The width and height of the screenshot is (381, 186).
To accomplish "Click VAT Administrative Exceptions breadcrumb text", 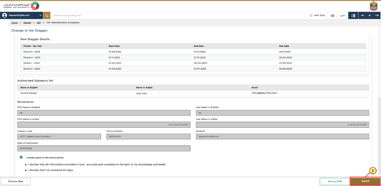I will click(63, 23).
